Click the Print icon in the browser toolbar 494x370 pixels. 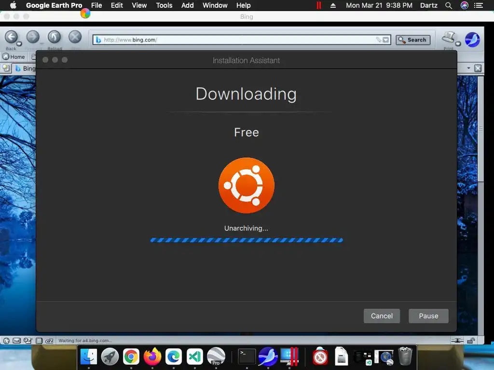[x=448, y=38]
